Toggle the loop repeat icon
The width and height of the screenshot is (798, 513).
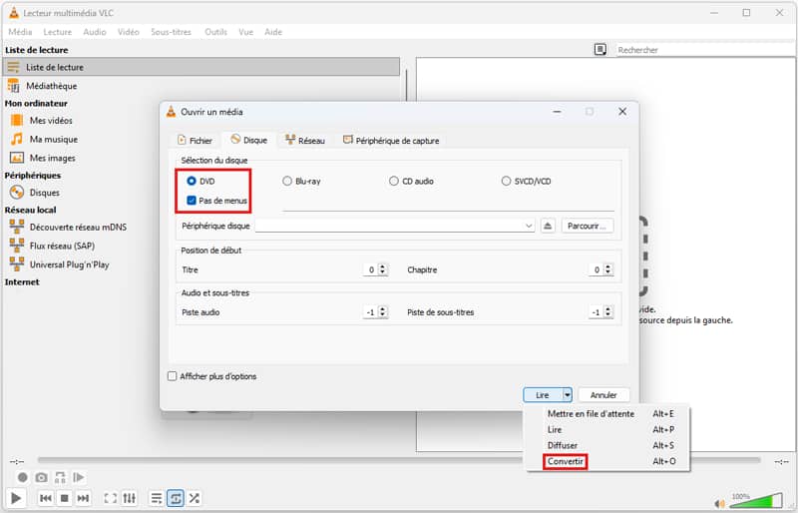point(176,498)
